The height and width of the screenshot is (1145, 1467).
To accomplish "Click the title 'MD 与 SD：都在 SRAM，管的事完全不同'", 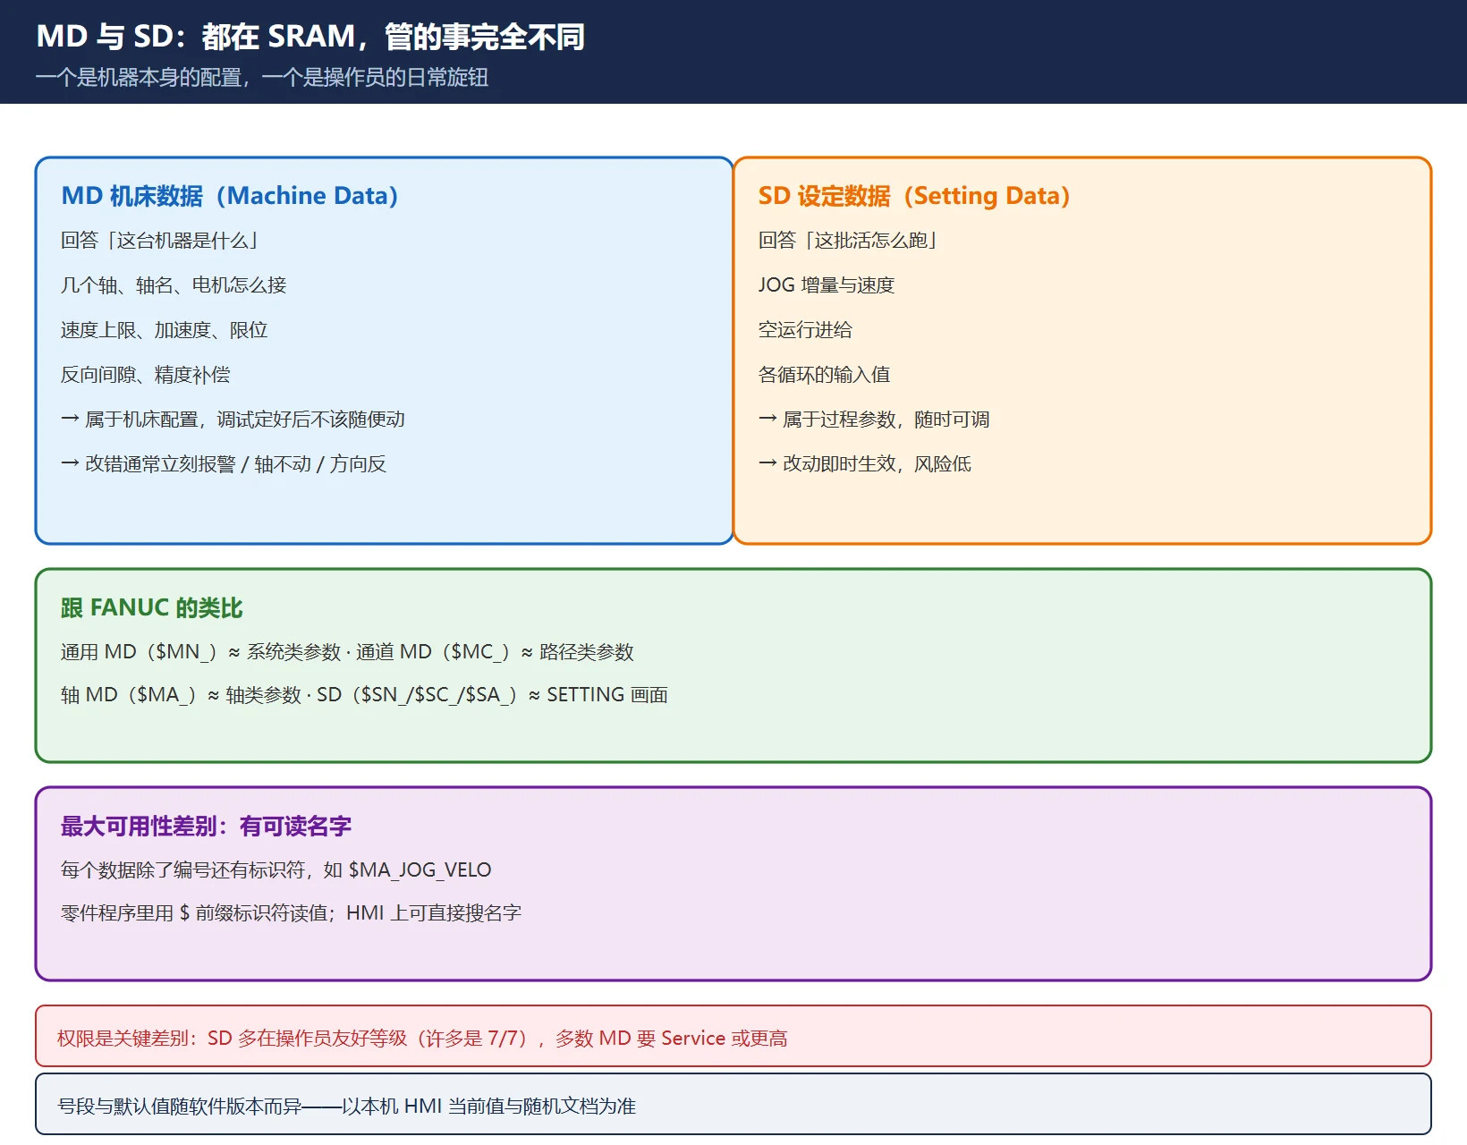I will tap(310, 37).
